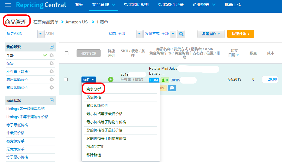Click the gear icon next to 全部
This screenshot has width=282, height=162.
click(51, 55)
